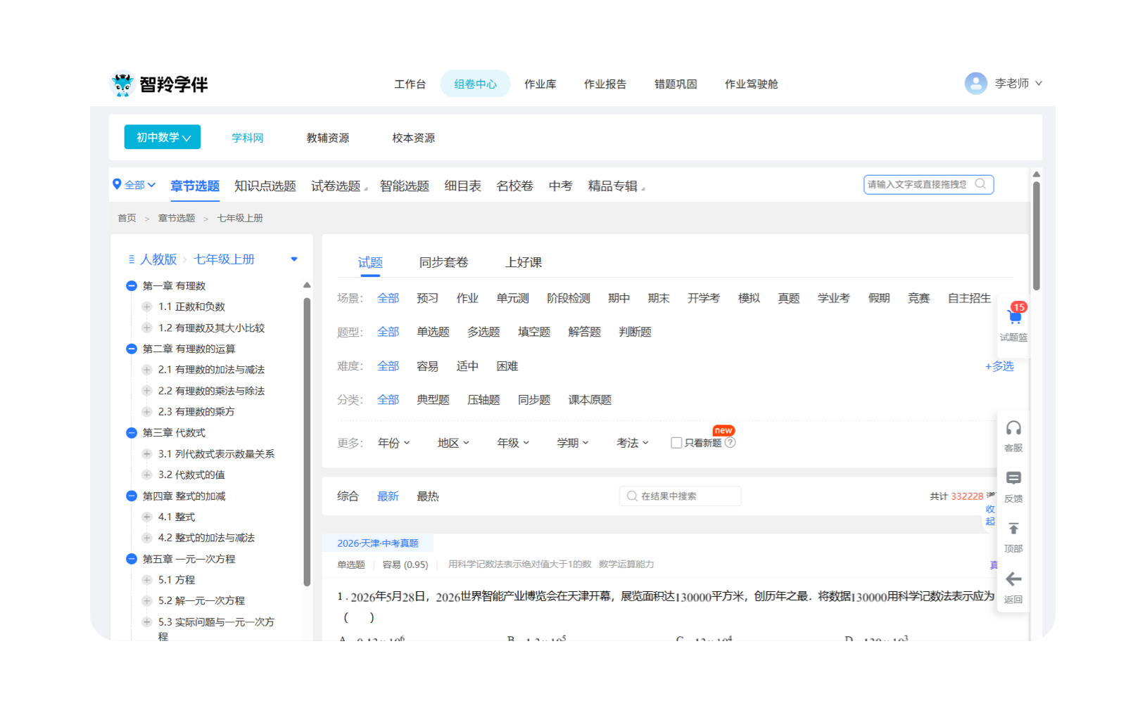Open the 初中数学 subject dropdown
Viewport: 1126px width, 703px height.
(x=163, y=137)
